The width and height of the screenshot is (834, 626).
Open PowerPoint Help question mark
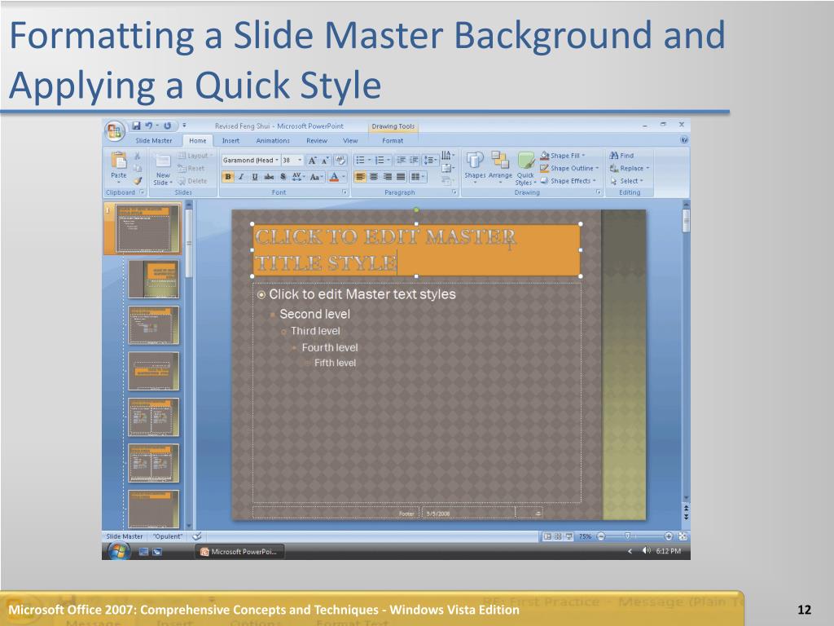click(684, 140)
